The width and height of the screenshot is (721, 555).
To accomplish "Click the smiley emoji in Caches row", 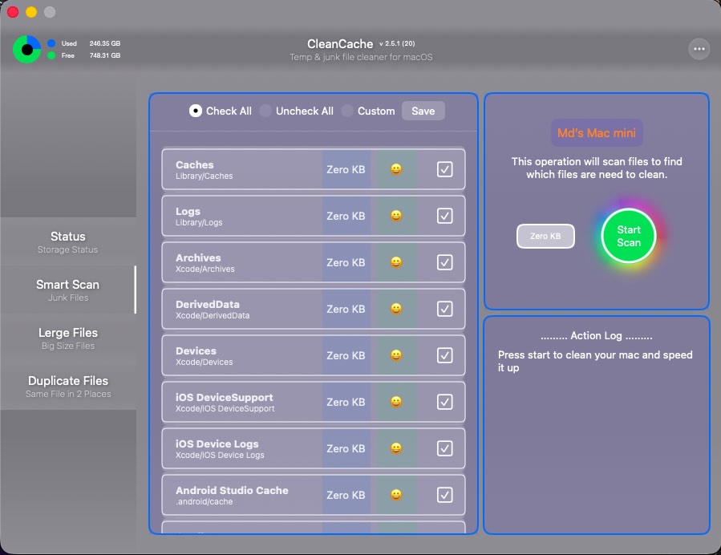I will (396, 169).
